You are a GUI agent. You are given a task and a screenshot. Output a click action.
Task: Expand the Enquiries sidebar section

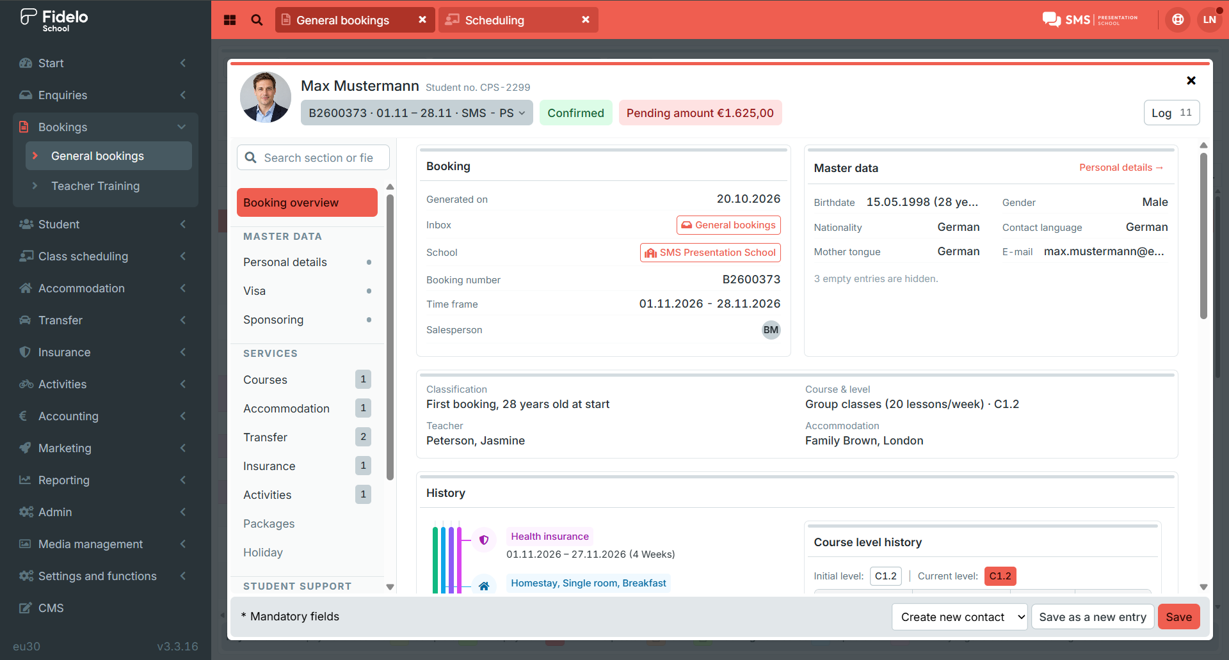106,95
